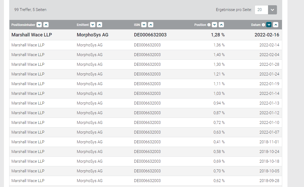304x187 pixels.
Task: Select the 0,70 % position value
Action: (219, 171)
